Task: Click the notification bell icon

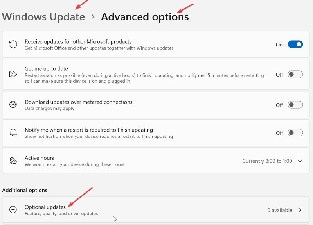Action: 13,132
